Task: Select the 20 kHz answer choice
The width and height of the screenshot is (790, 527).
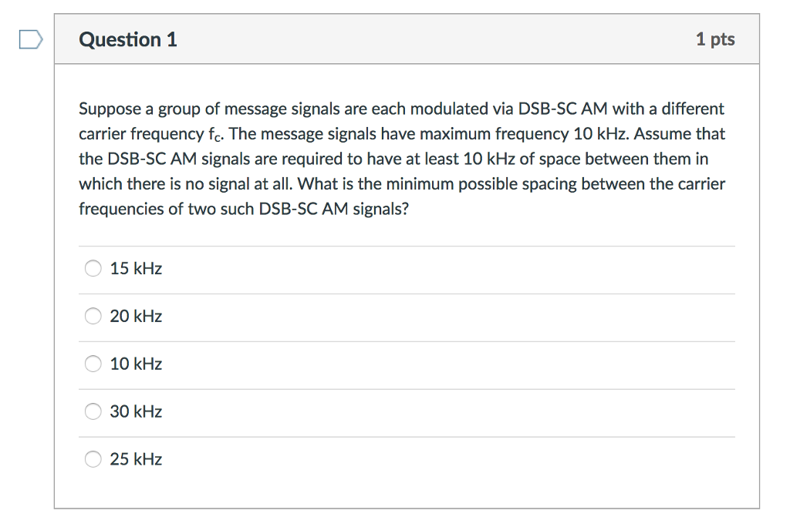Action: pyautogui.click(x=93, y=316)
